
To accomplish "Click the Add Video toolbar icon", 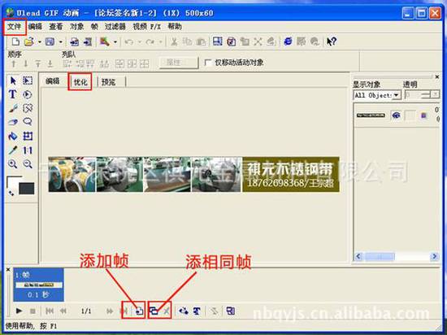I will click(x=88, y=42).
